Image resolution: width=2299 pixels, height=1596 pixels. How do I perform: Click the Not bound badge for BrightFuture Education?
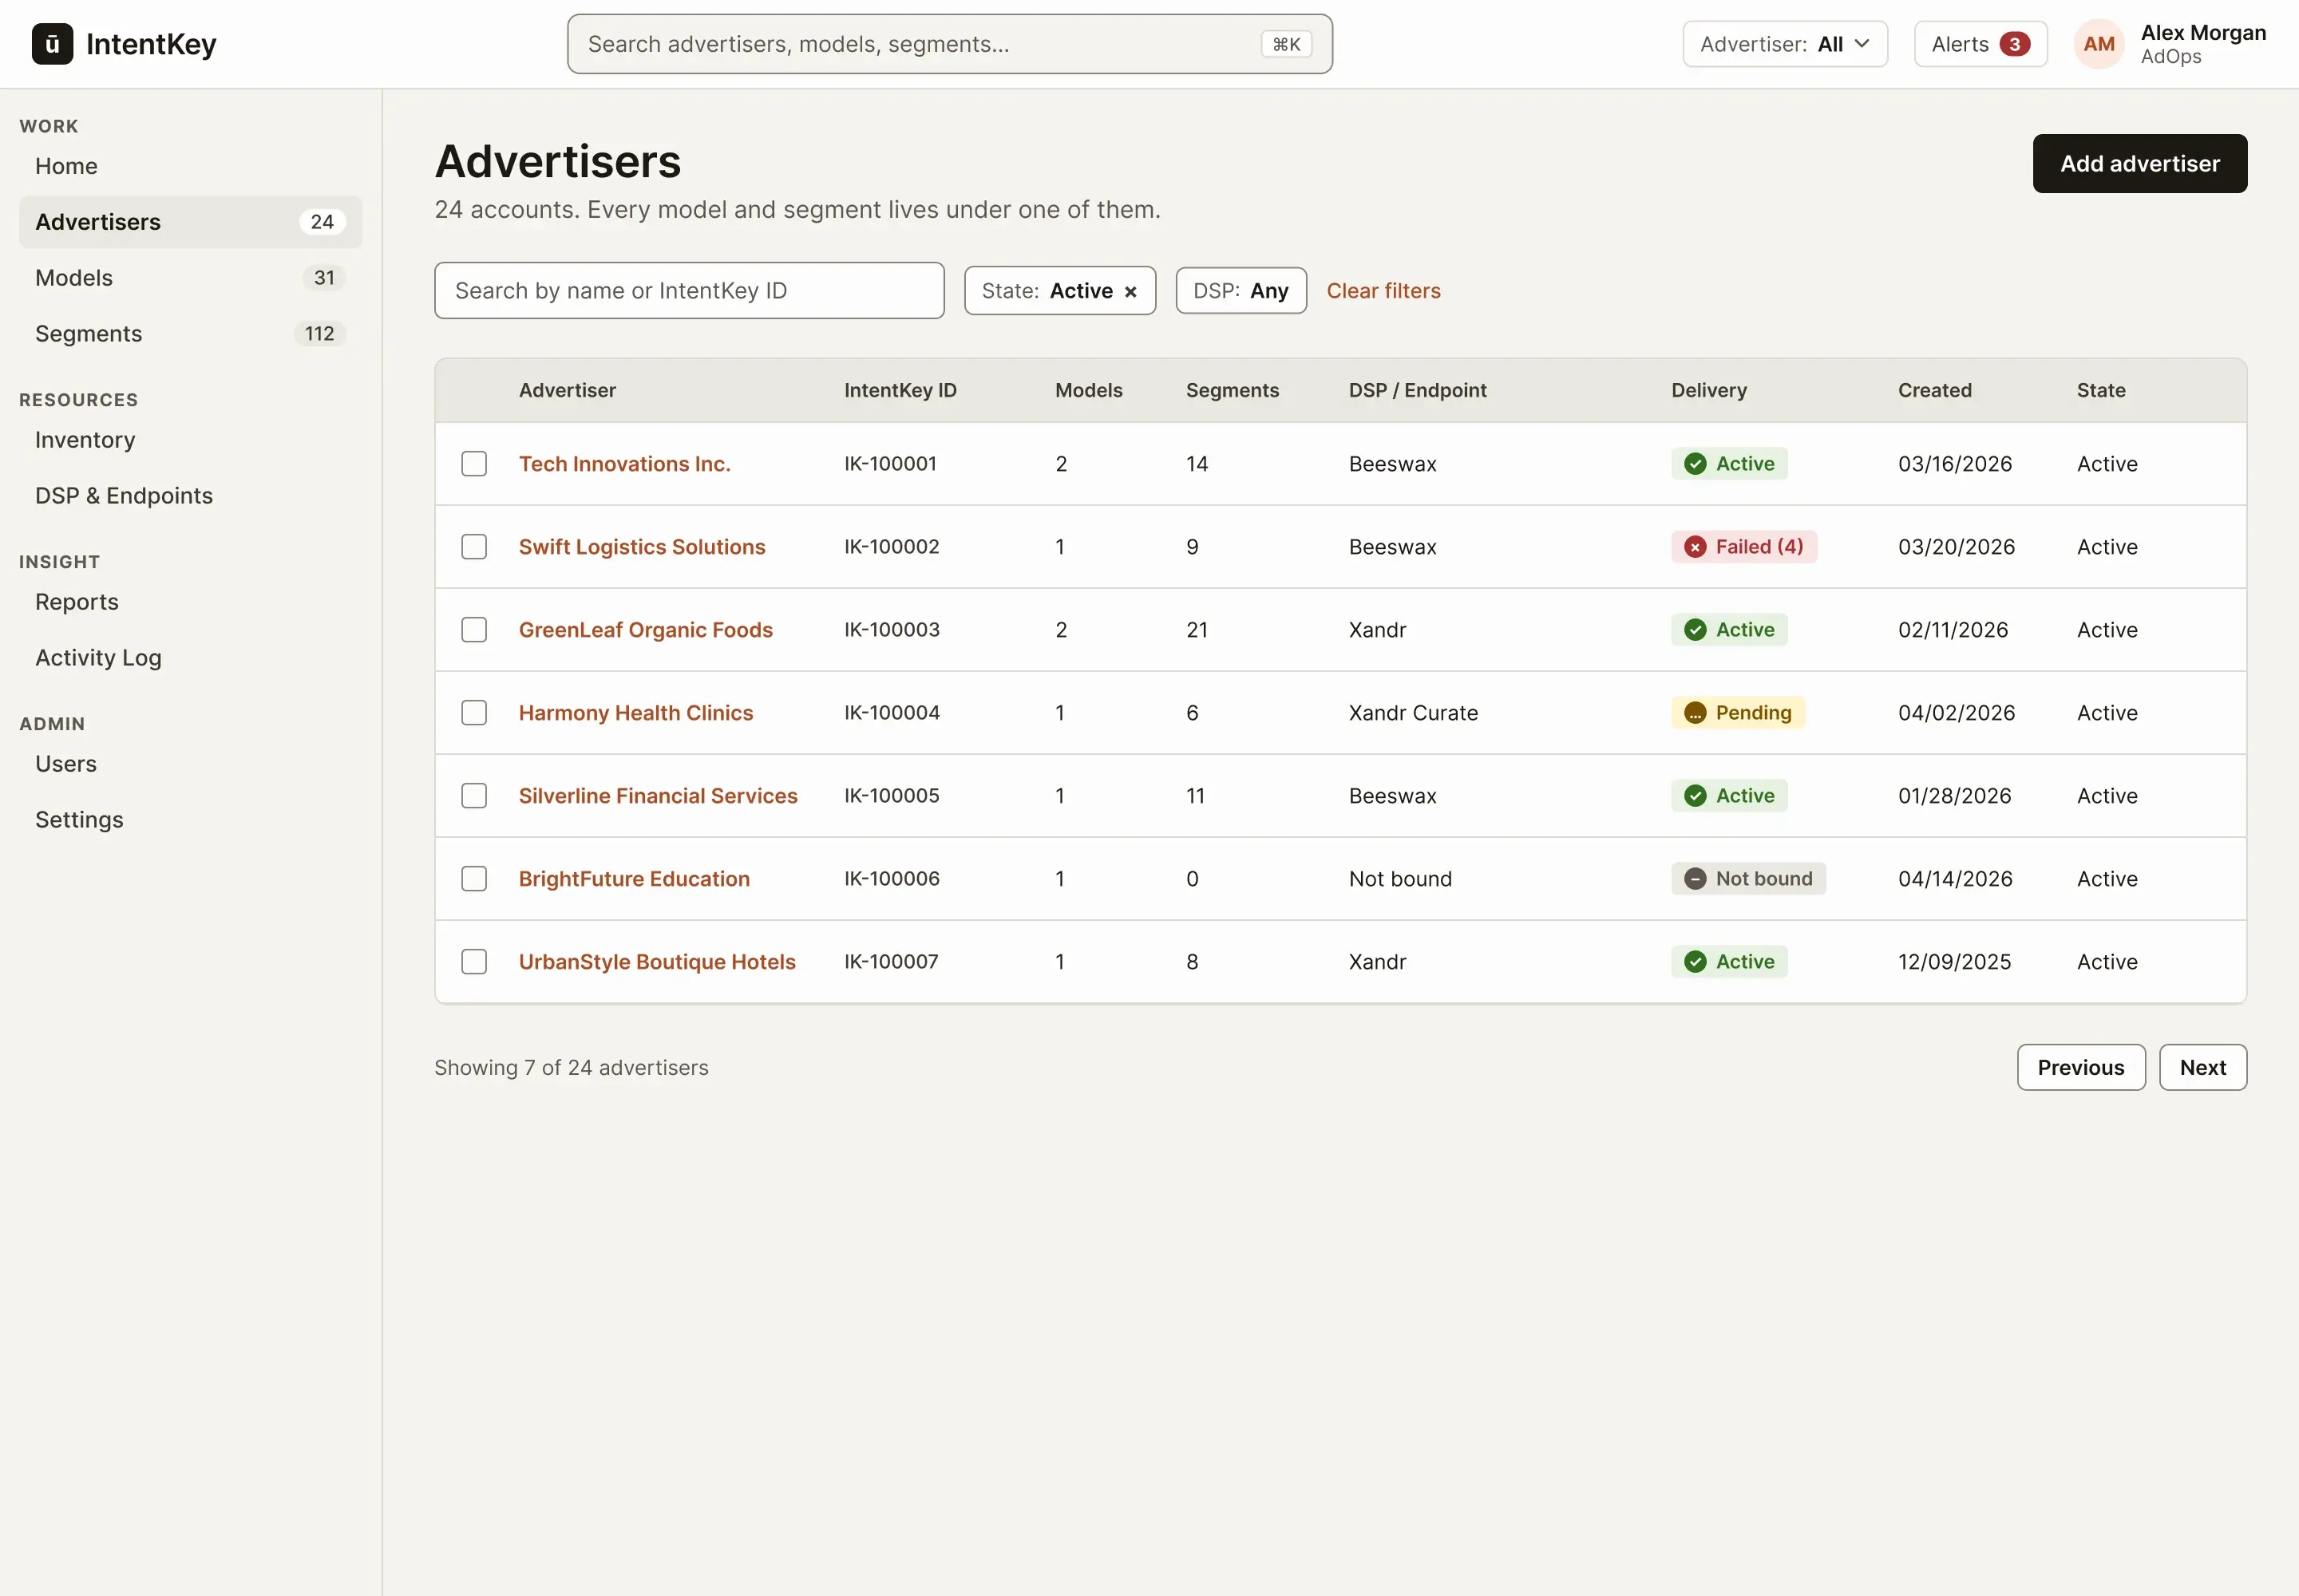1747,879
